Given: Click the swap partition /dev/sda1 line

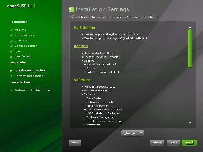Looking at the screenshot, I should [x=111, y=35].
